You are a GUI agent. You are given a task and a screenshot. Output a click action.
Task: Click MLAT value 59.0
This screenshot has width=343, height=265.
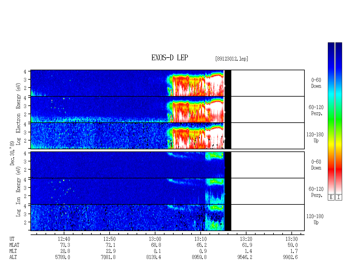coord(293,245)
